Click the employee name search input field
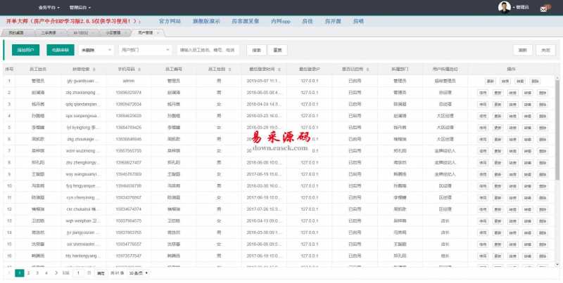This screenshot has width=563, height=283. pyautogui.click(x=209, y=50)
